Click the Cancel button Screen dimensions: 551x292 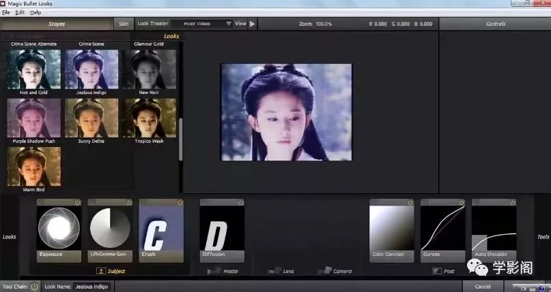483,287
